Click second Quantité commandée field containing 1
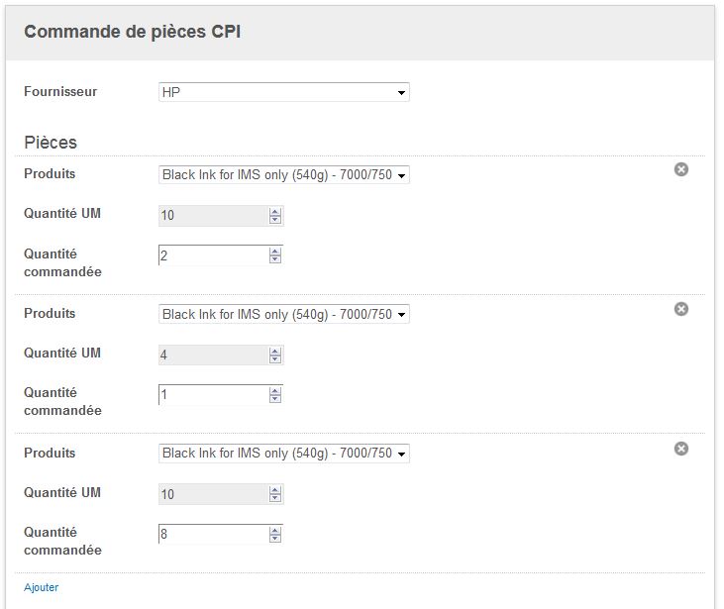 click(x=213, y=395)
